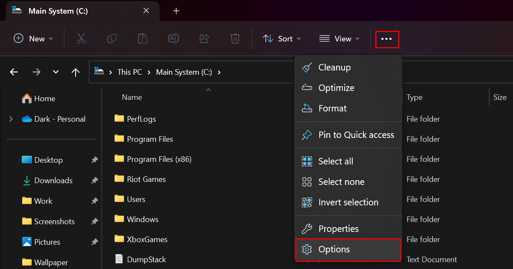Expand the Dark - Personal OneDrive tree

(11, 119)
